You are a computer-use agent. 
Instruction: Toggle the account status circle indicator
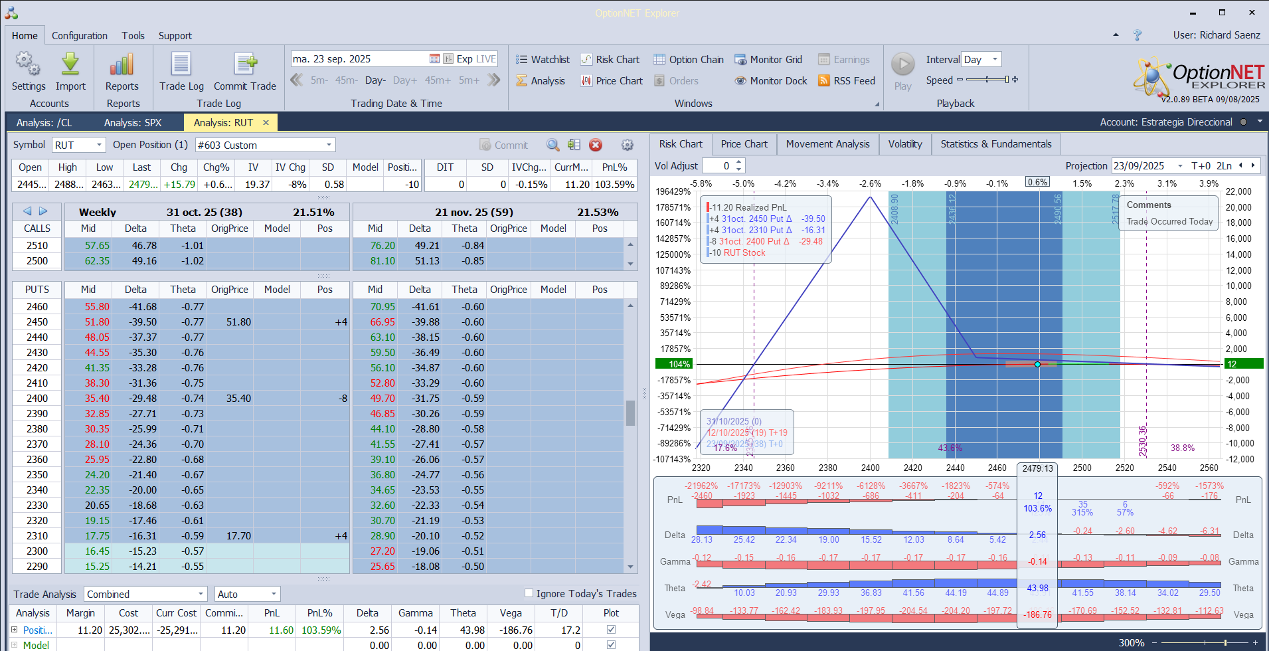(x=1243, y=122)
